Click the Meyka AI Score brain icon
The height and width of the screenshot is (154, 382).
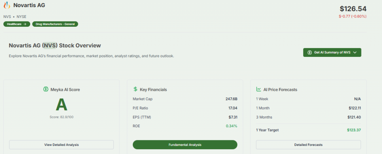(x=46, y=89)
